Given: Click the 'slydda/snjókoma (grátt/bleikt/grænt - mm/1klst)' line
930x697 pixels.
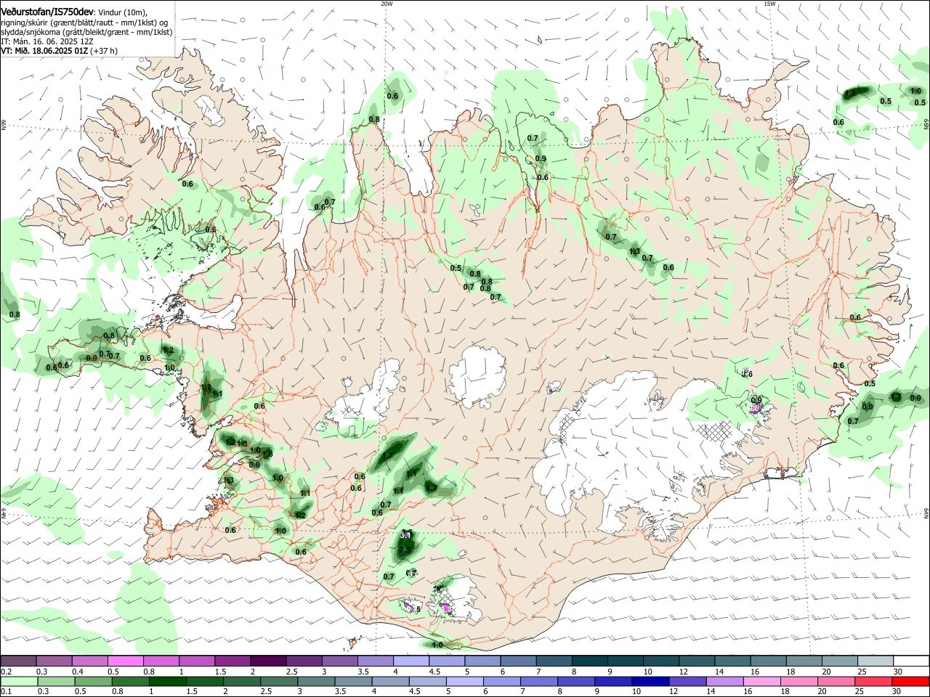Looking at the screenshot, I should point(86,32).
